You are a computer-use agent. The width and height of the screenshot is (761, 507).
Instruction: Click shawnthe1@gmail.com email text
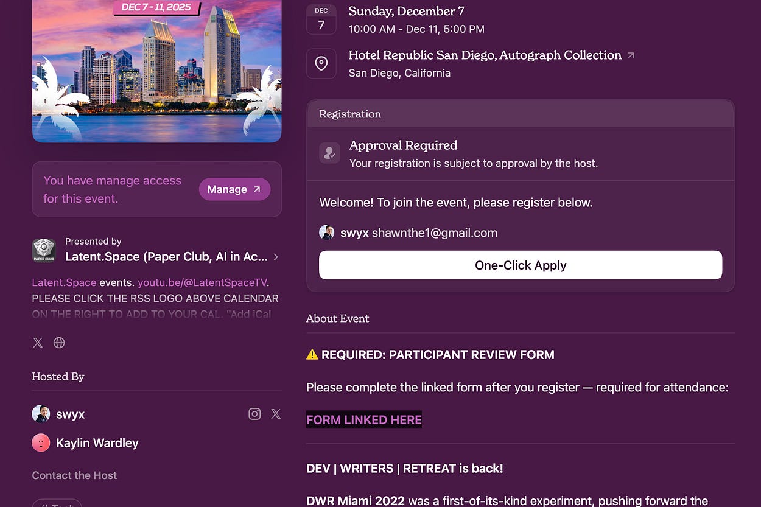435,233
